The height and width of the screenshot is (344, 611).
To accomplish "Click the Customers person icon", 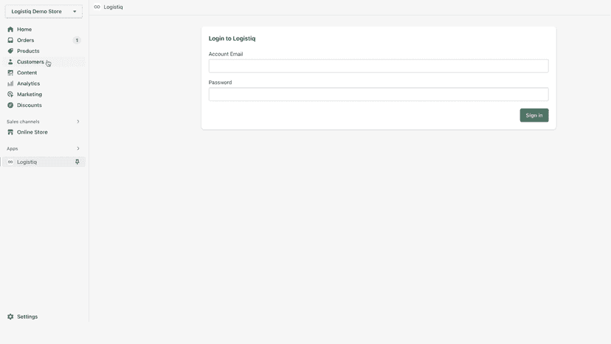I will tap(10, 61).
